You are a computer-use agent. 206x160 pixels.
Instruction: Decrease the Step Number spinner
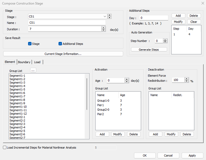point(165,42)
